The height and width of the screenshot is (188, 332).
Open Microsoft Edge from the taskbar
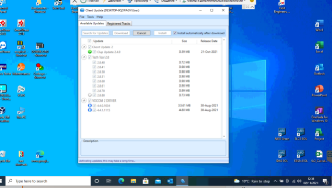tap(121, 181)
